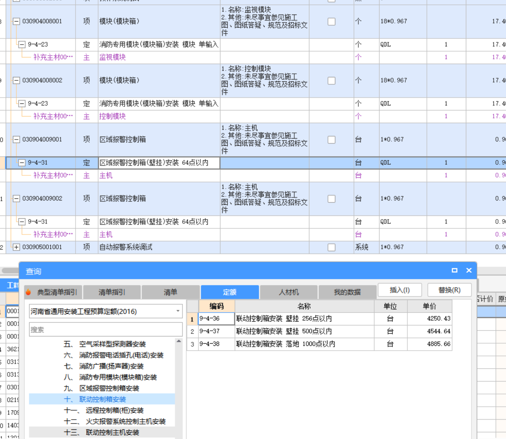This screenshot has height=439, width=506.
Task: Select chapter 五、空气采样型探测器安装
Action: click(105, 344)
